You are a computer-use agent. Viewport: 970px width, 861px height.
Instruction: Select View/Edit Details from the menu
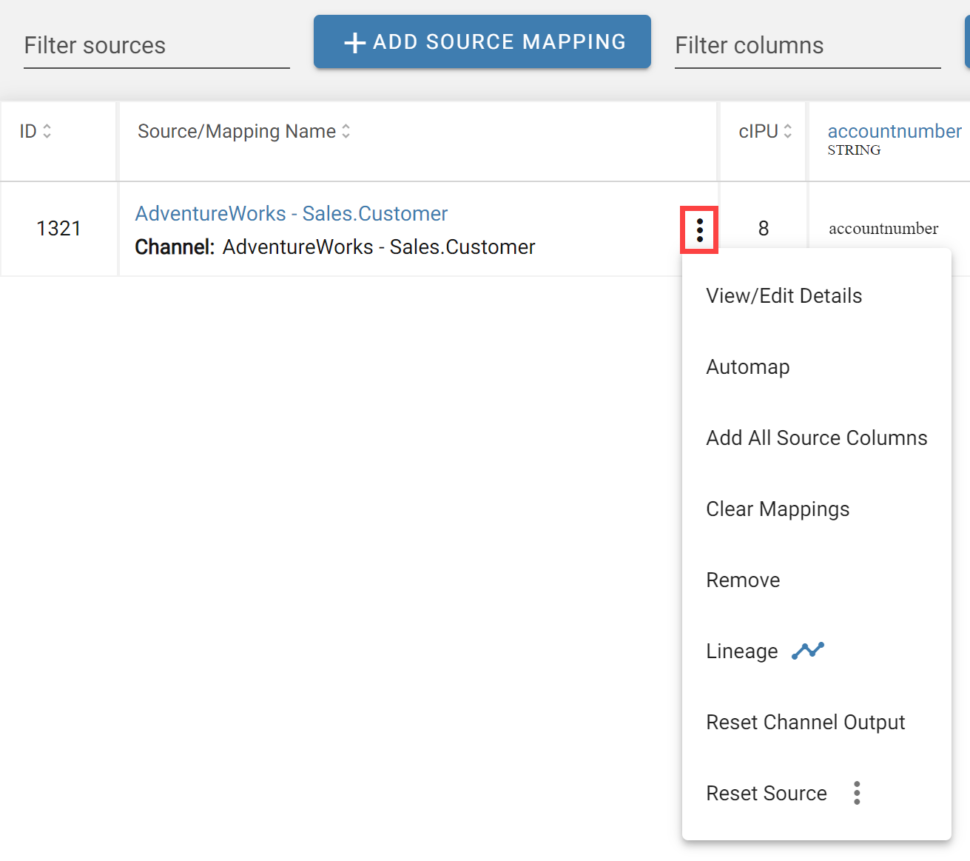pyautogui.click(x=784, y=295)
